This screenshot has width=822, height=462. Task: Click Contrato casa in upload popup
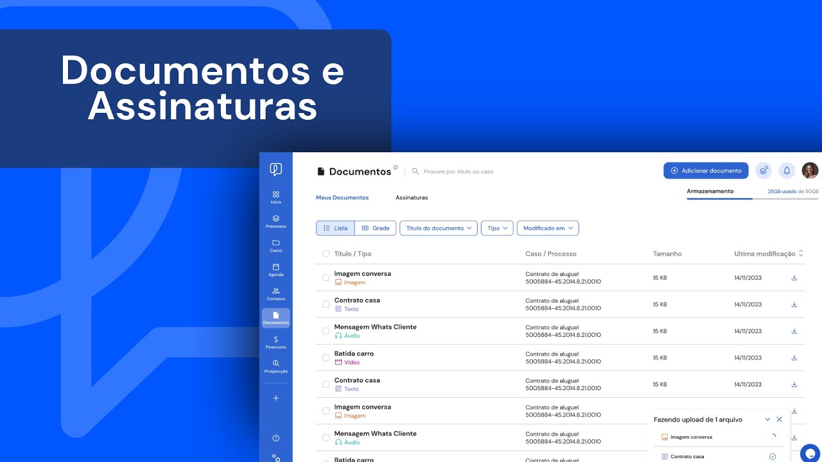(x=687, y=457)
